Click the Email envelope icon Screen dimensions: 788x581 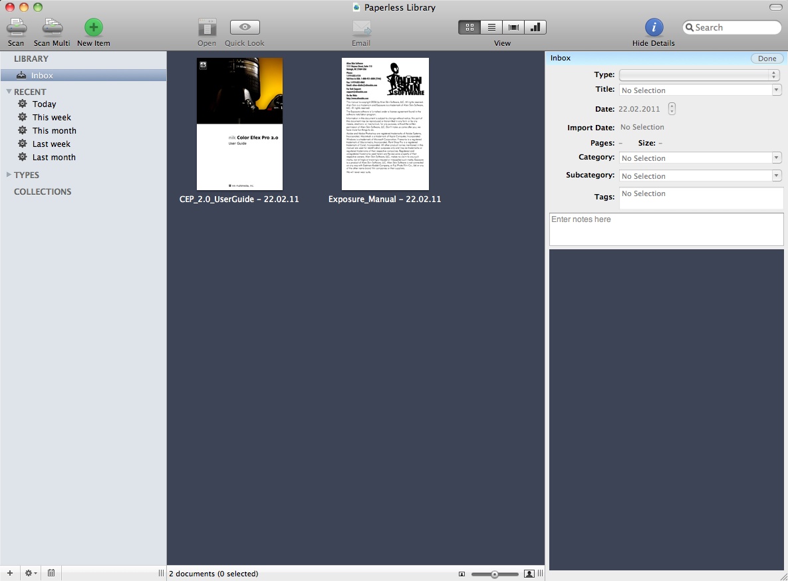point(361,28)
